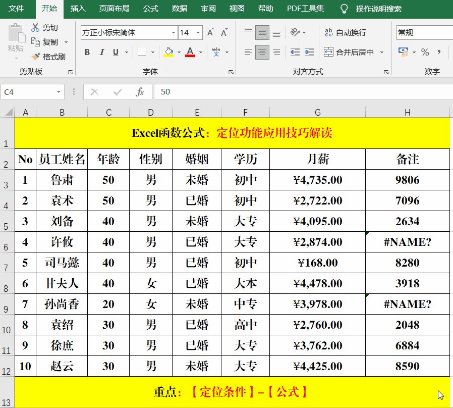This screenshot has width=453, height=408.
Task: Toggle Italic formatting
Action: click(x=102, y=52)
